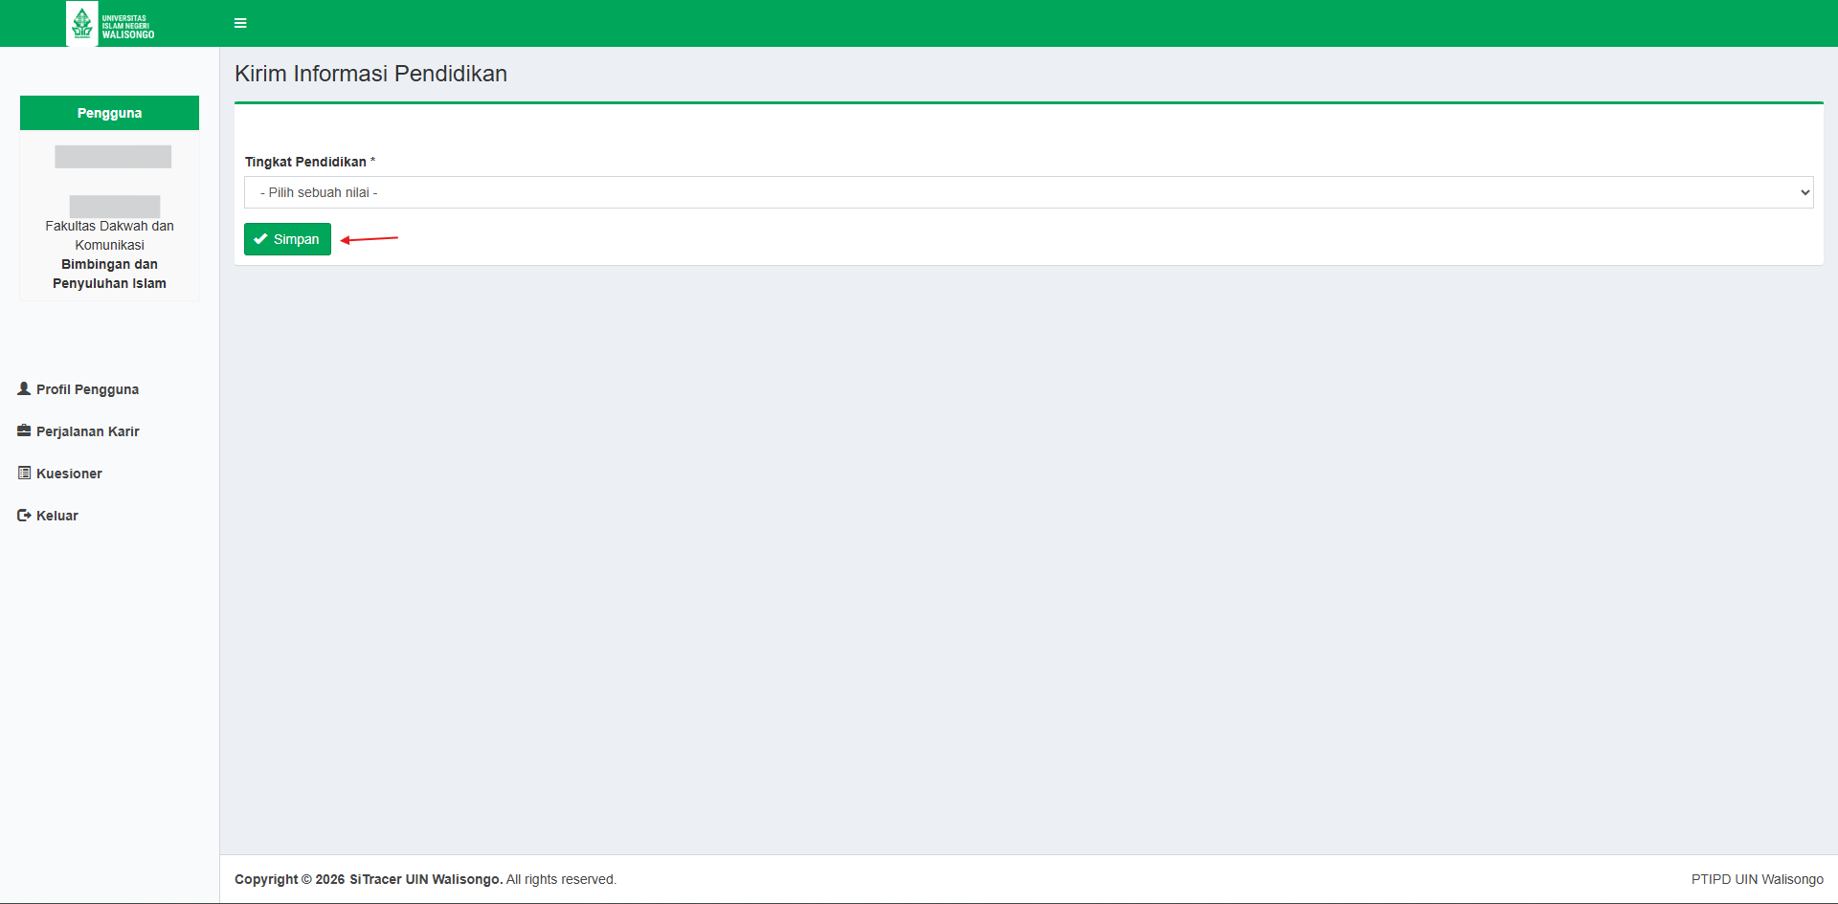The width and height of the screenshot is (1838, 904).
Task: Click the Pengguna panel header
Action: pos(109,113)
